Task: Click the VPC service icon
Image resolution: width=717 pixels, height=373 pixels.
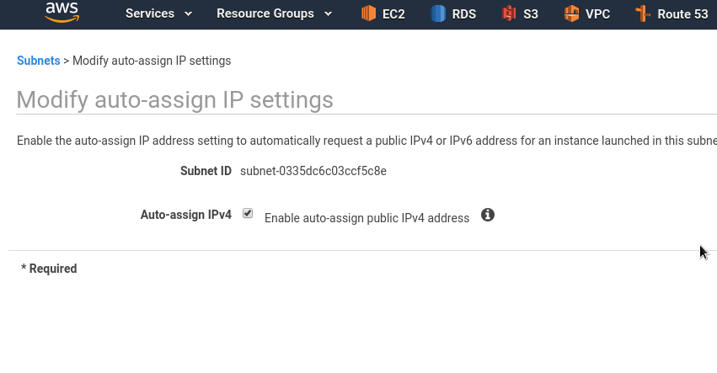Action: 571,13
